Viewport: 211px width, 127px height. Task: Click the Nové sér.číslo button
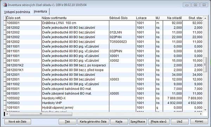click(18, 122)
